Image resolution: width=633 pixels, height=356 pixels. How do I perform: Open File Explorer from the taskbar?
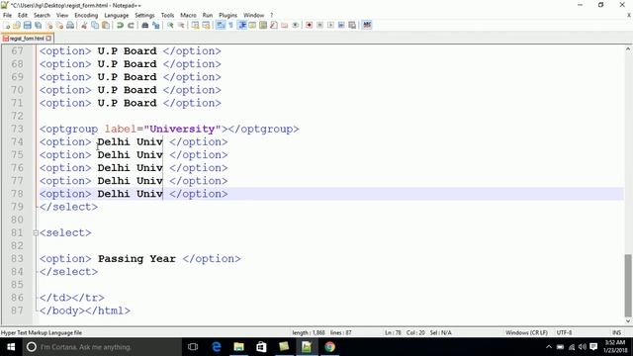239,347
